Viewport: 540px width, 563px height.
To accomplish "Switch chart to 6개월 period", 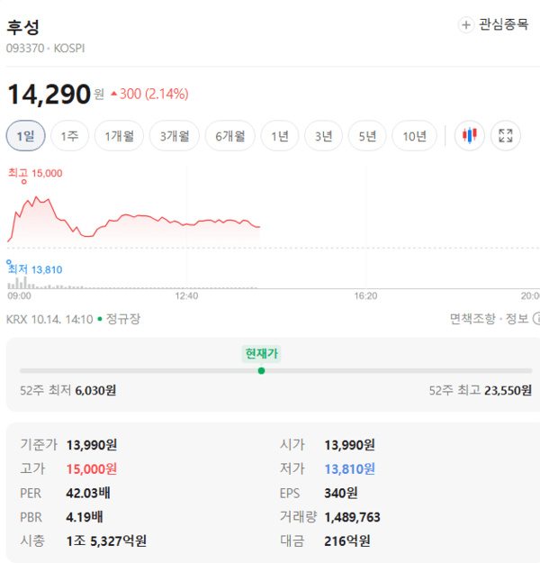I will (230, 136).
